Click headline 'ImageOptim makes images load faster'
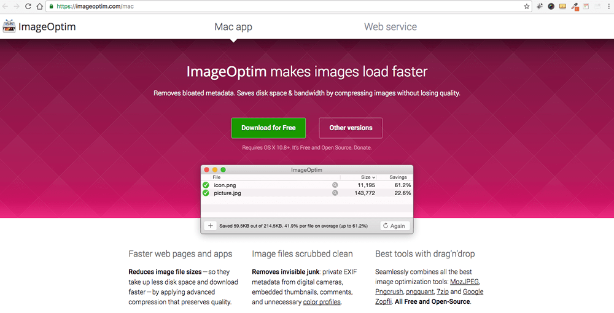This screenshot has width=614, height=313. pyautogui.click(x=307, y=72)
